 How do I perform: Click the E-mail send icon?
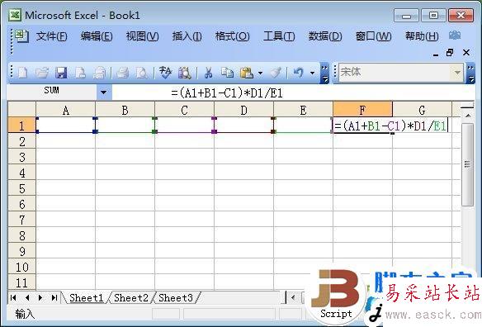(100, 73)
